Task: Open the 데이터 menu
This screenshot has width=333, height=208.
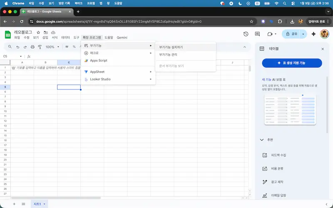Action: pyautogui.click(x=65, y=37)
